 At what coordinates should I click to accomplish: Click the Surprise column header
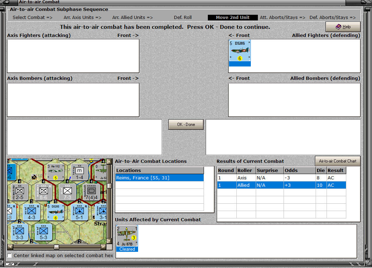270,170
